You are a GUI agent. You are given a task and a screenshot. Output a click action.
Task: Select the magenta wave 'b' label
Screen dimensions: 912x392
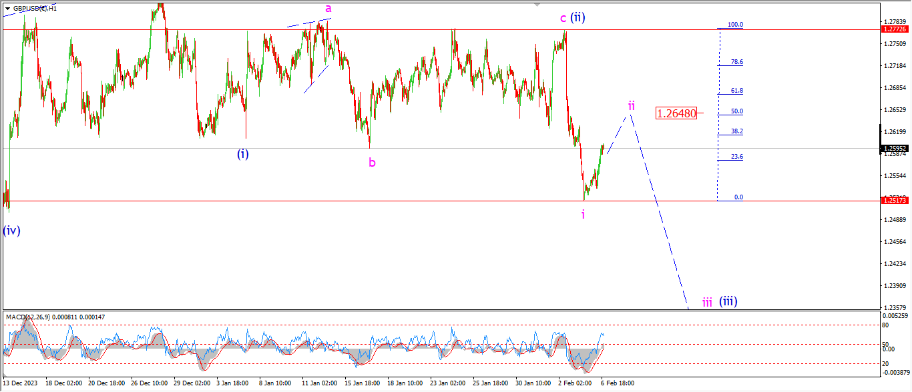[x=372, y=162]
